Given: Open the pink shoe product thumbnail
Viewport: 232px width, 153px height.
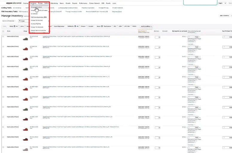Looking at the screenshot, I should 25,149.
